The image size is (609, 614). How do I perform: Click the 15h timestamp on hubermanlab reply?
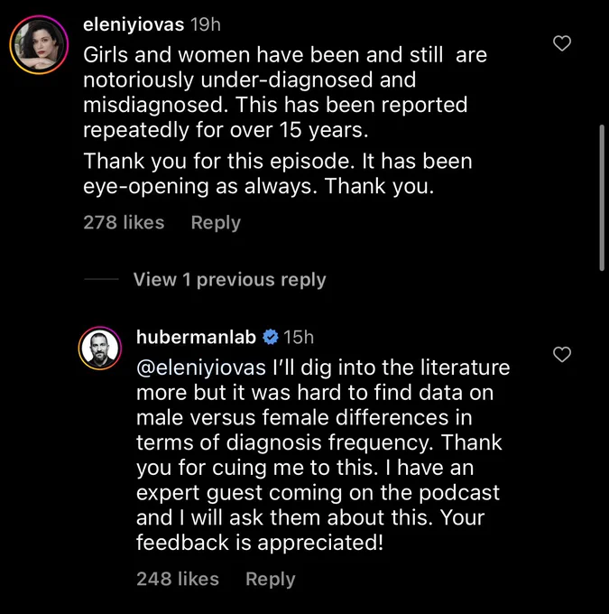tap(299, 337)
